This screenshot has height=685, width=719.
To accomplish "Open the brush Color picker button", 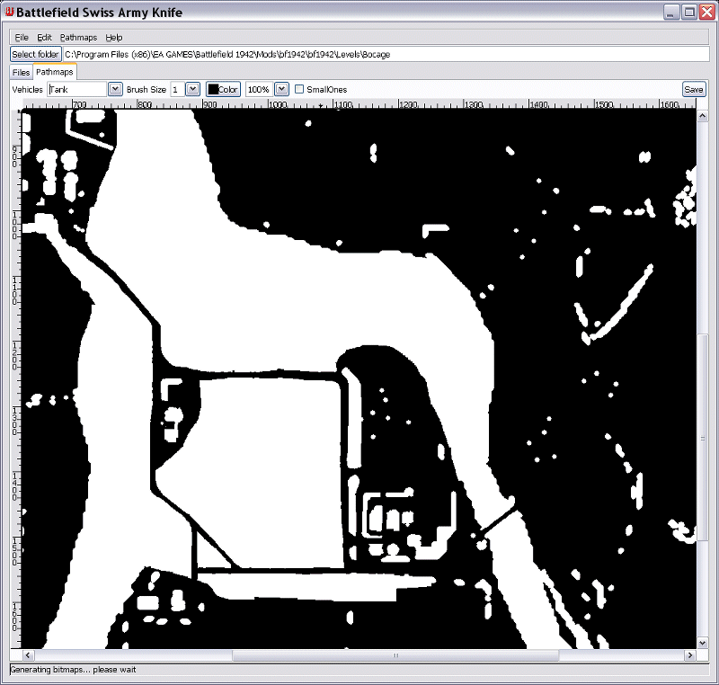I will point(223,89).
